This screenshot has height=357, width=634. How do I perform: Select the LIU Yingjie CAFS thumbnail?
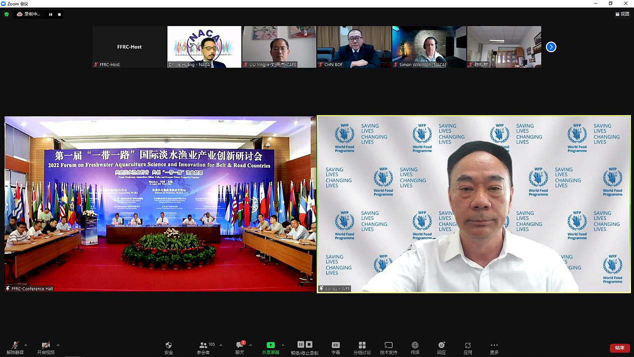[279, 47]
